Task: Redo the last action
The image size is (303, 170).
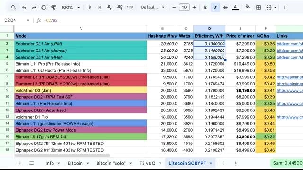Action: coord(34,8)
